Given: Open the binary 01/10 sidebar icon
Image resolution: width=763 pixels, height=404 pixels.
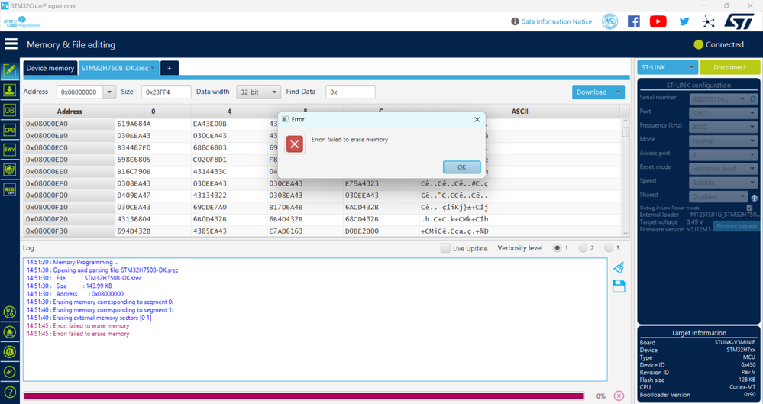Looking at the screenshot, I should [10, 312].
